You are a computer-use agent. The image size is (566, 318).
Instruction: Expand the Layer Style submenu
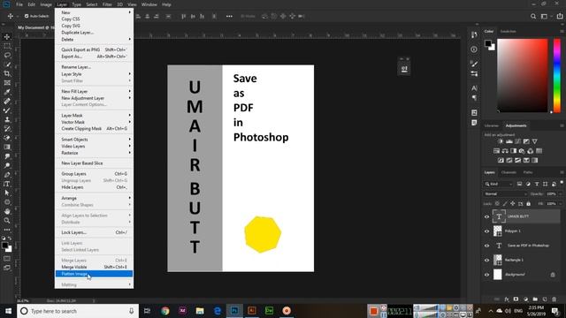click(x=95, y=74)
